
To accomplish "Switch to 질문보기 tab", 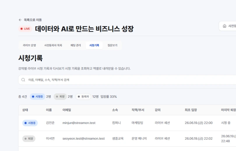I will tap(112, 45).
